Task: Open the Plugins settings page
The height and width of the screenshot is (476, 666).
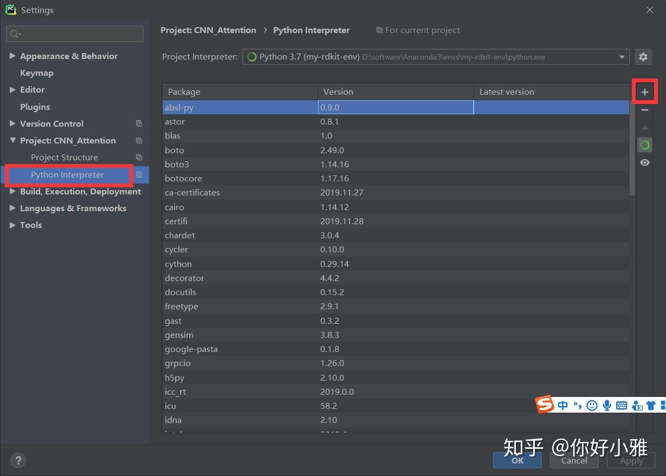Action: coord(35,107)
